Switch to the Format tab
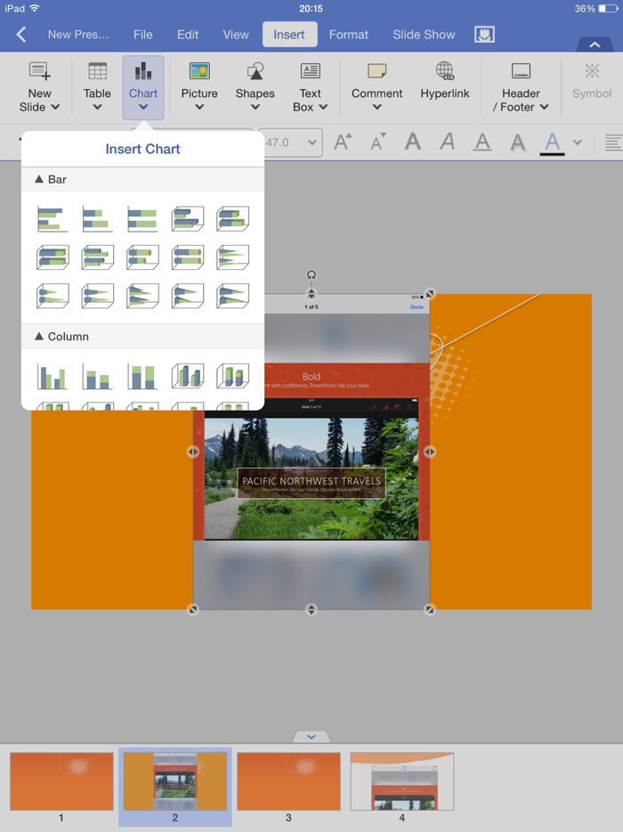623x832 pixels. click(348, 35)
